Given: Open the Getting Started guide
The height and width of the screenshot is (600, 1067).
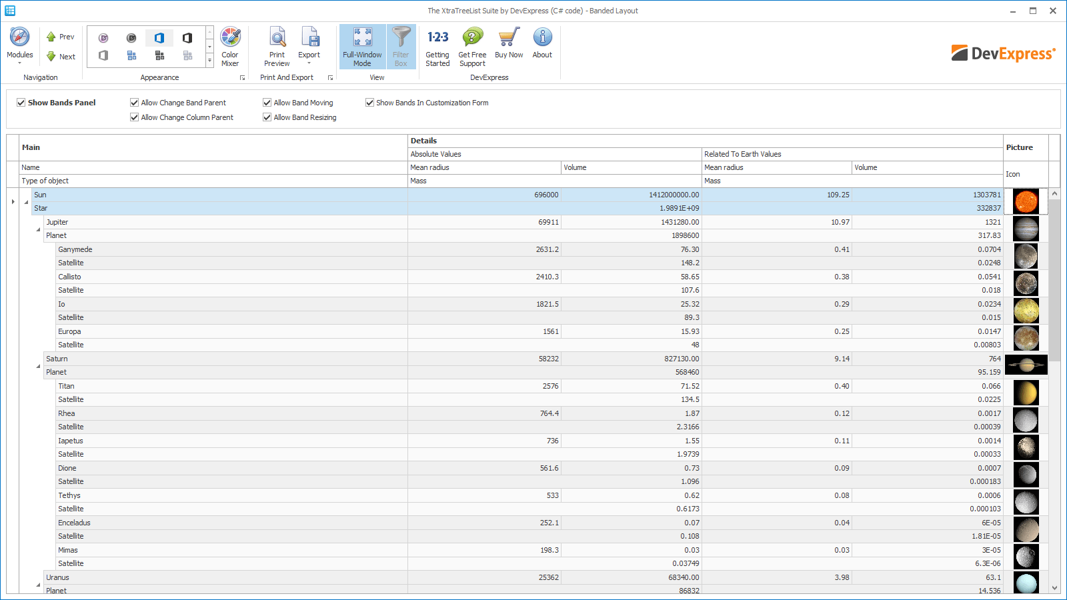Looking at the screenshot, I should click(437, 47).
